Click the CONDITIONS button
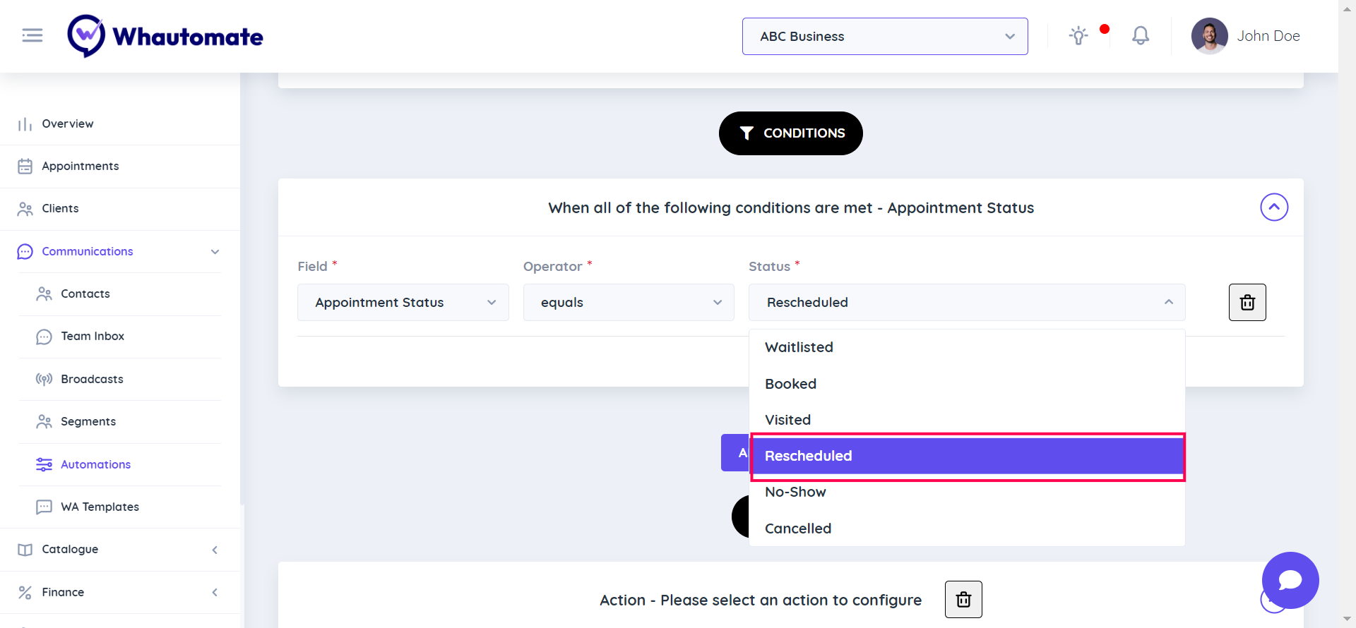This screenshot has width=1356, height=628. click(x=790, y=133)
